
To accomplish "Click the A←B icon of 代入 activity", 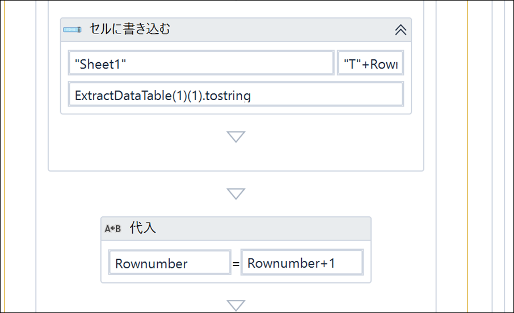I will click(x=112, y=229).
